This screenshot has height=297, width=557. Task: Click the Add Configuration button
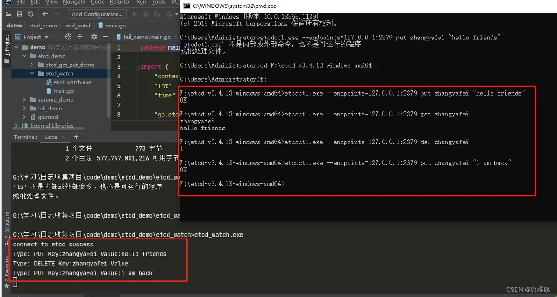97,14
